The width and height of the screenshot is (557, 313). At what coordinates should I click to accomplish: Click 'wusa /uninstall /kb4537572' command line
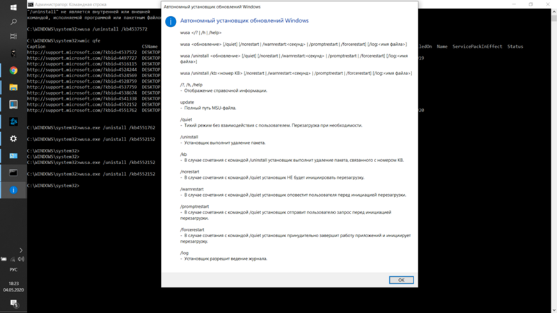87,29
